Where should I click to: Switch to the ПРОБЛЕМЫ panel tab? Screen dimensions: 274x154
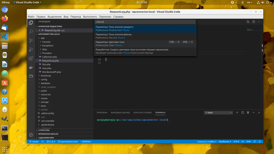(102, 113)
